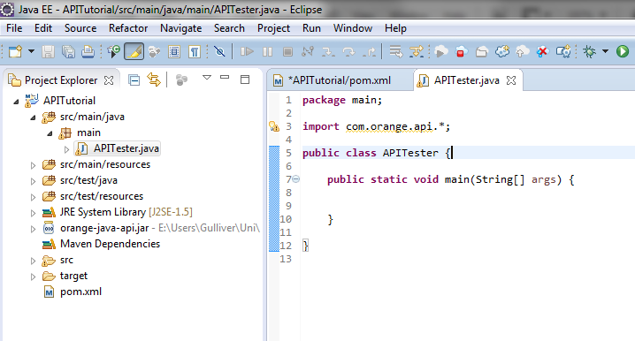Screen dimensions: 635x341
Task: Open the Navigate menu
Action: coord(180,28)
